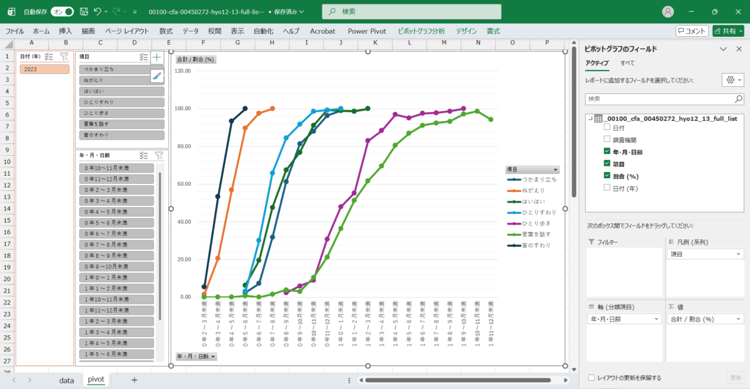The width and height of the screenshot is (750, 389).
Task: Clear filter on 日付 (年) slicer
Action: point(64,57)
